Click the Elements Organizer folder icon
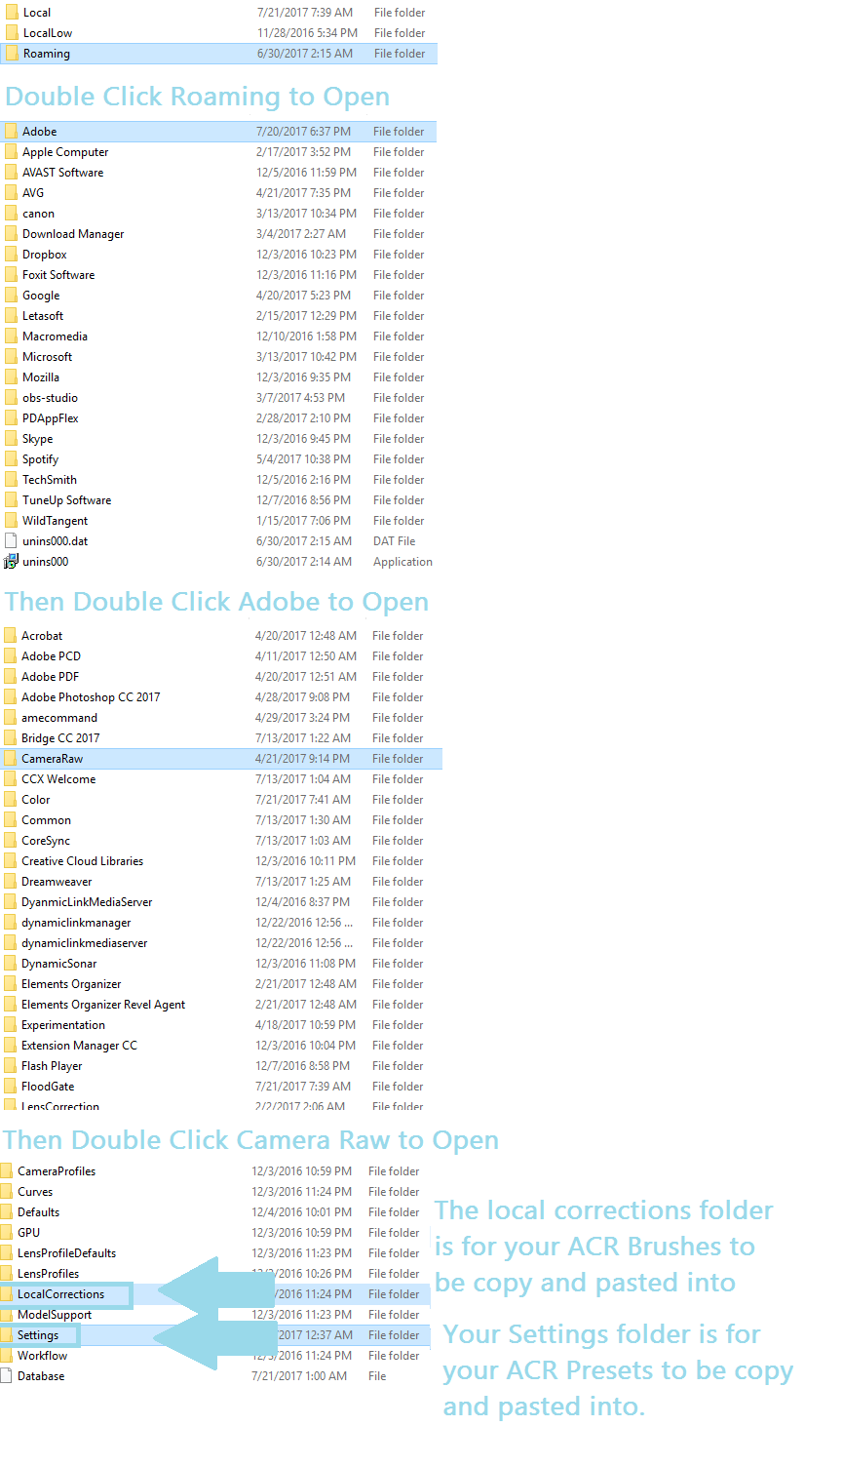 [x=10, y=984]
